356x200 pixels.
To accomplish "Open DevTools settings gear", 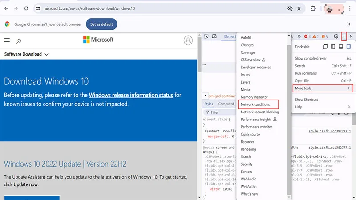I will 336,36.
